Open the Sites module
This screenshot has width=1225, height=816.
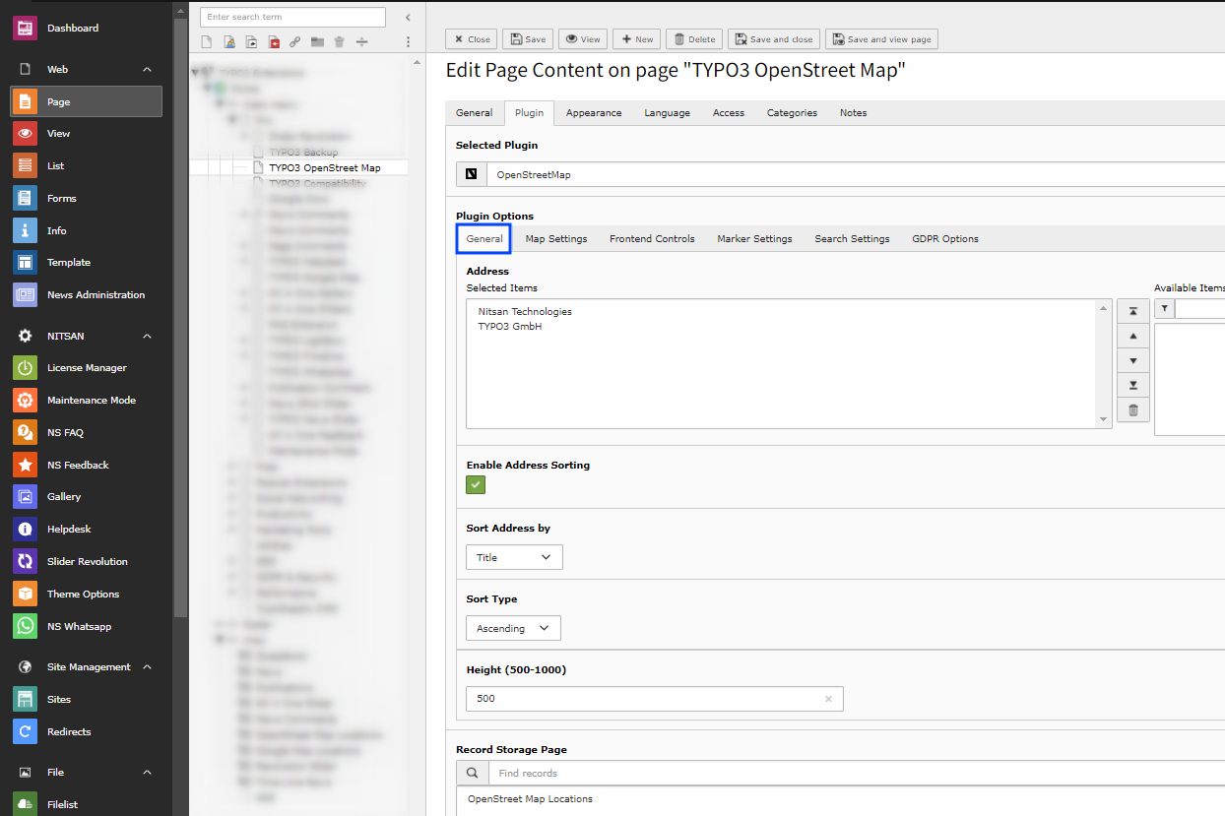pos(87,699)
